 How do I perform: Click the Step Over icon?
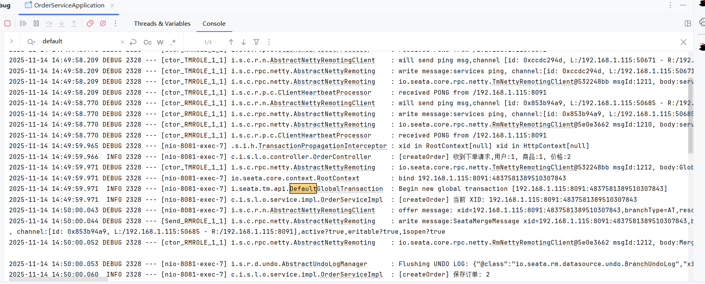(x=49, y=23)
